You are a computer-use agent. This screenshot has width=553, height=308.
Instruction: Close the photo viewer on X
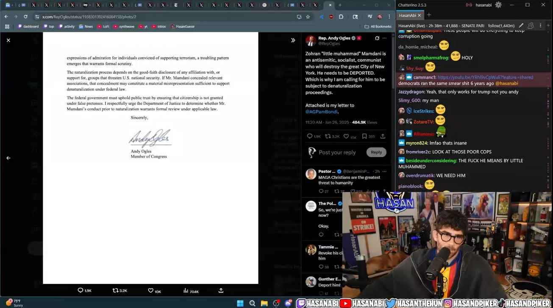(8, 40)
